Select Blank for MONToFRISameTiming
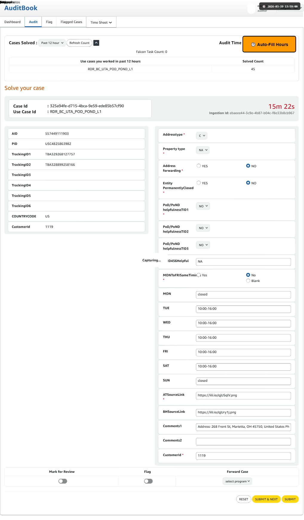 click(248, 281)
